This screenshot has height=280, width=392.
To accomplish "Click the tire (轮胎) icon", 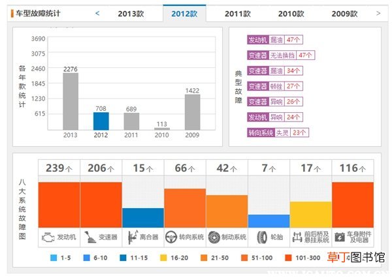I will 262,237.
